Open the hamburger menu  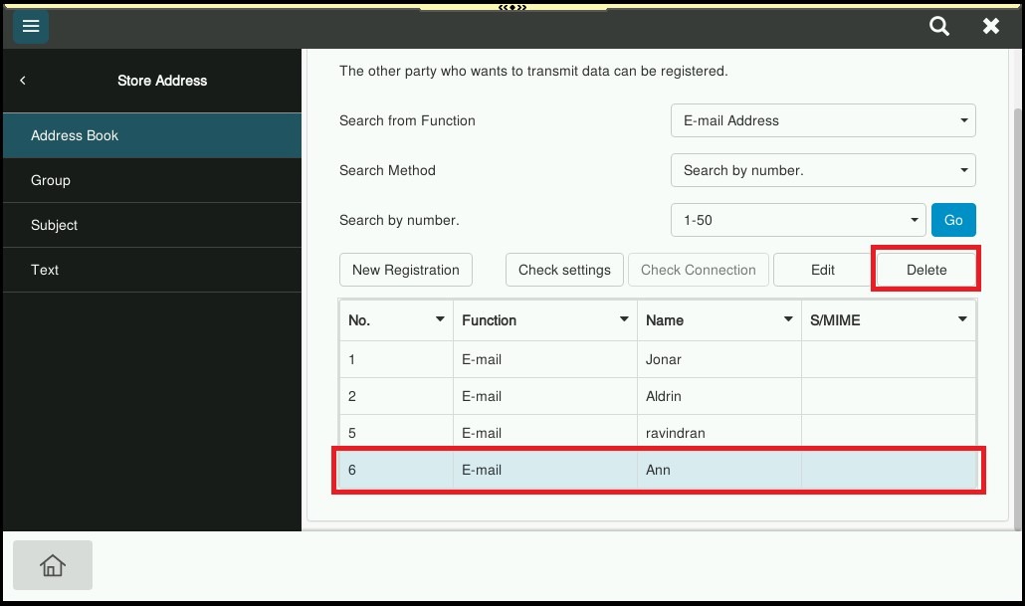[x=31, y=27]
